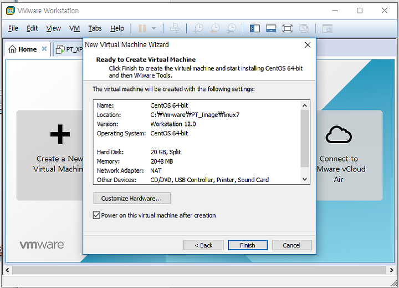Select the Network Adapter: NAT row
Image resolution: width=399 pixels, height=288 pixels.
(197, 170)
